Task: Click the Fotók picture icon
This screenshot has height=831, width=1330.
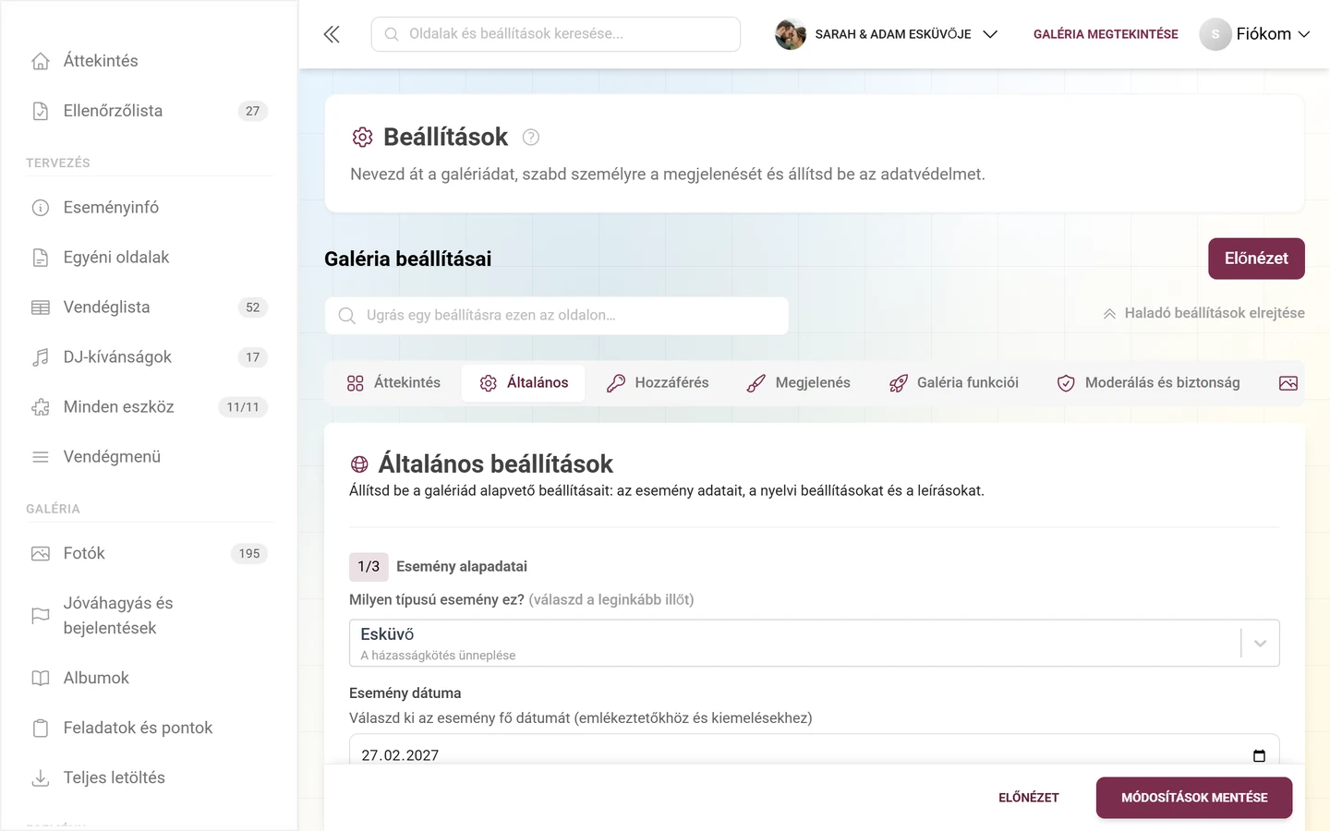Action: [41, 554]
